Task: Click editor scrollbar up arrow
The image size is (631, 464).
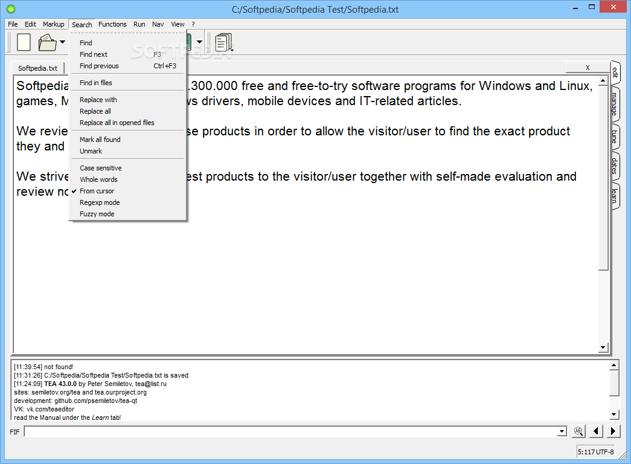Action: tap(603, 81)
